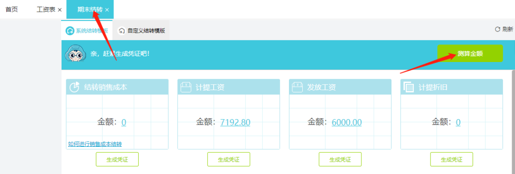Click the pie chart icon in 结转销售成本
The width and height of the screenshot is (515, 174).
[x=75, y=87]
